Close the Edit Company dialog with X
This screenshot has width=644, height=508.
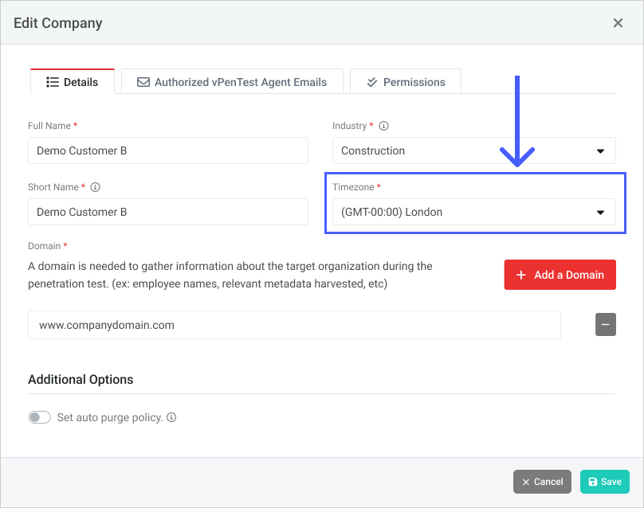[x=618, y=23]
